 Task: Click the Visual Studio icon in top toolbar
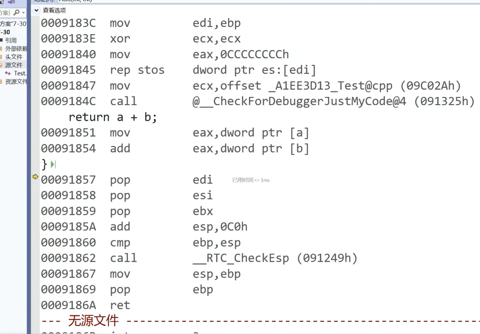click(x=11, y=1)
